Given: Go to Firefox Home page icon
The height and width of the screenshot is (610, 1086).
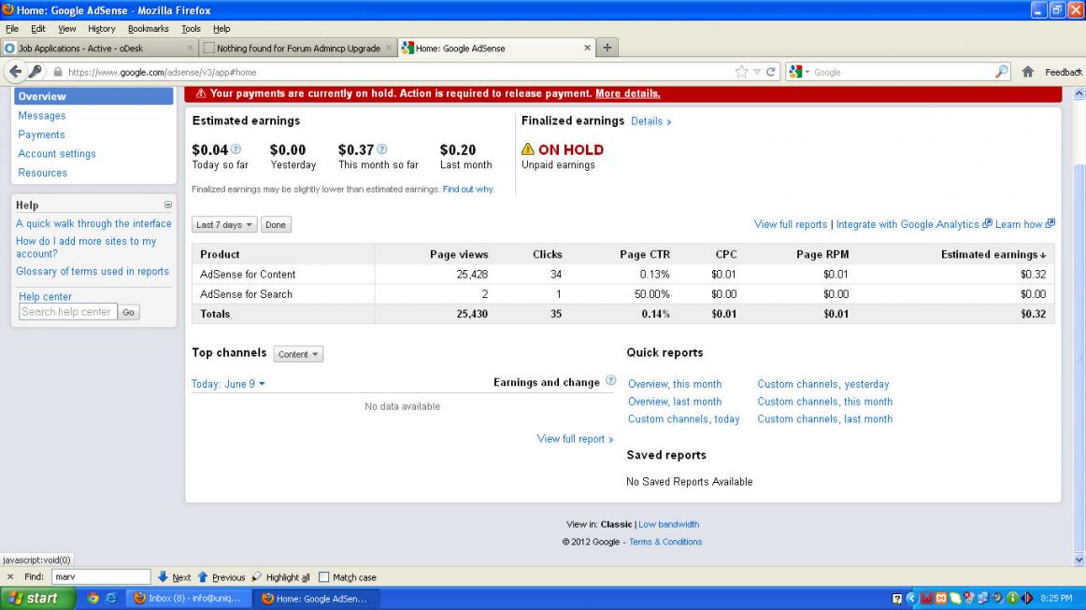Looking at the screenshot, I should coord(1028,72).
